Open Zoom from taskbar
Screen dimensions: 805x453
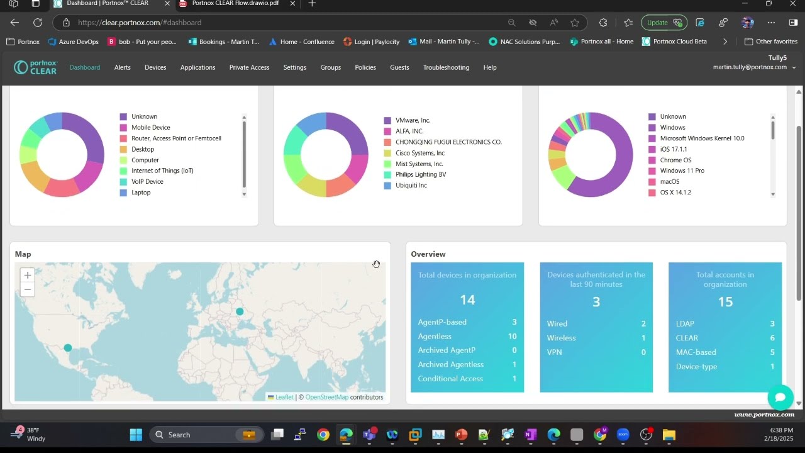pyautogui.click(x=623, y=435)
